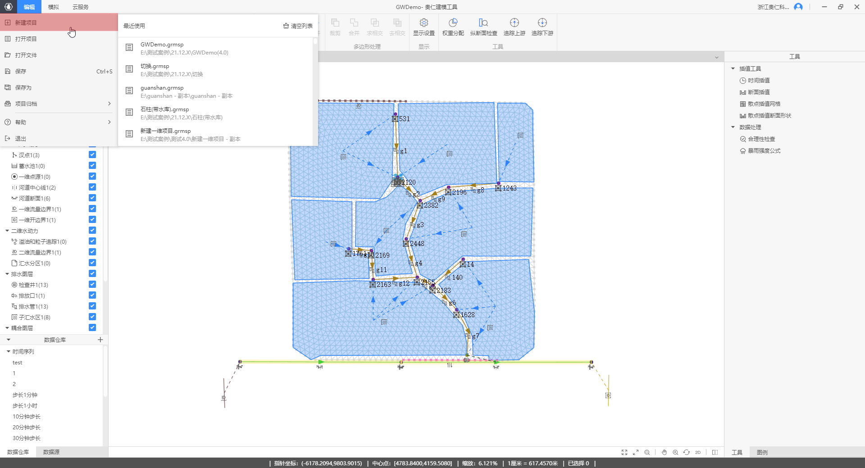Choose 新建项目 new project

(x=59, y=23)
